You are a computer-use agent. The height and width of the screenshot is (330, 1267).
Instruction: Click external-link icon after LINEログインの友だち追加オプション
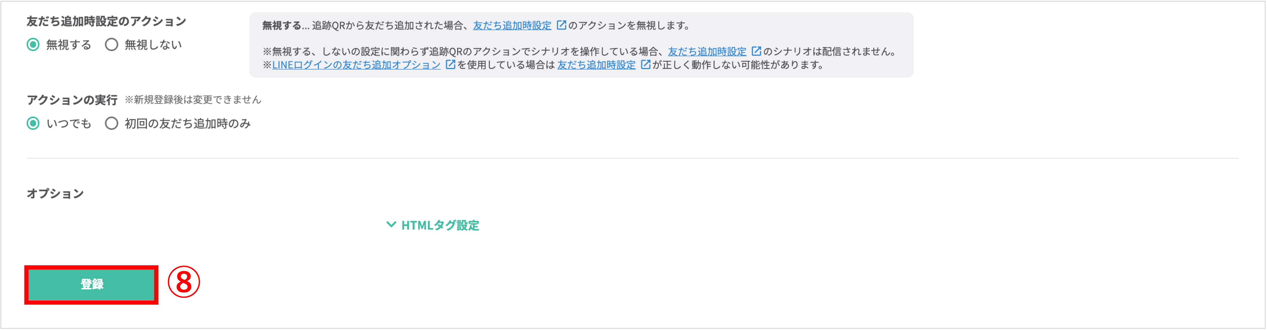450,64
